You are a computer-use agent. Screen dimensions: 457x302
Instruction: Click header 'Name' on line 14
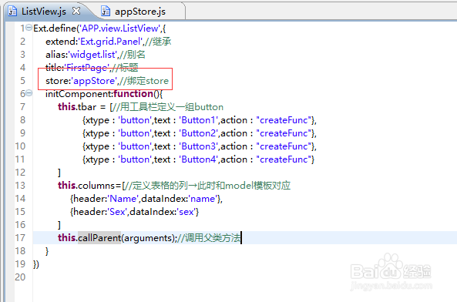tap(123, 199)
